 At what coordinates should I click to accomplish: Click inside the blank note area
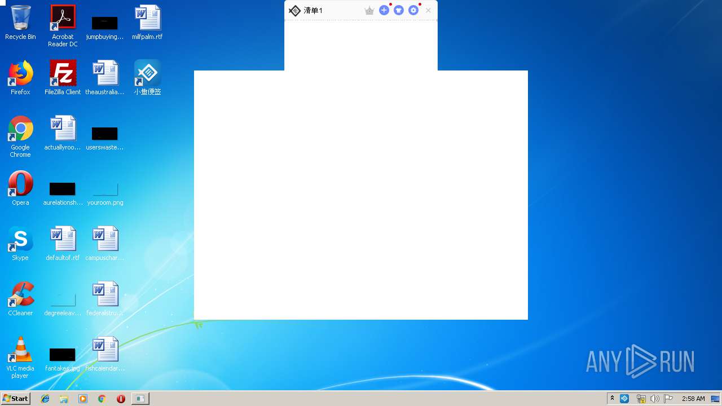[x=361, y=45]
